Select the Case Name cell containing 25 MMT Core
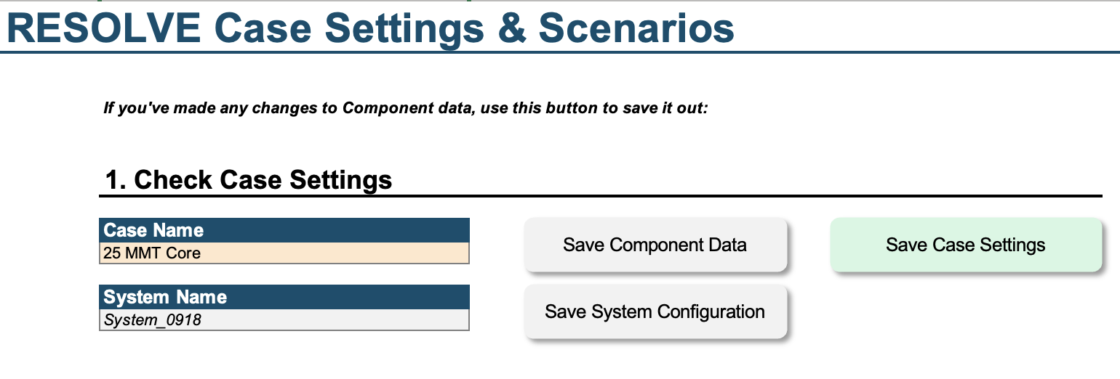The image size is (1120, 379). point(284,253)
